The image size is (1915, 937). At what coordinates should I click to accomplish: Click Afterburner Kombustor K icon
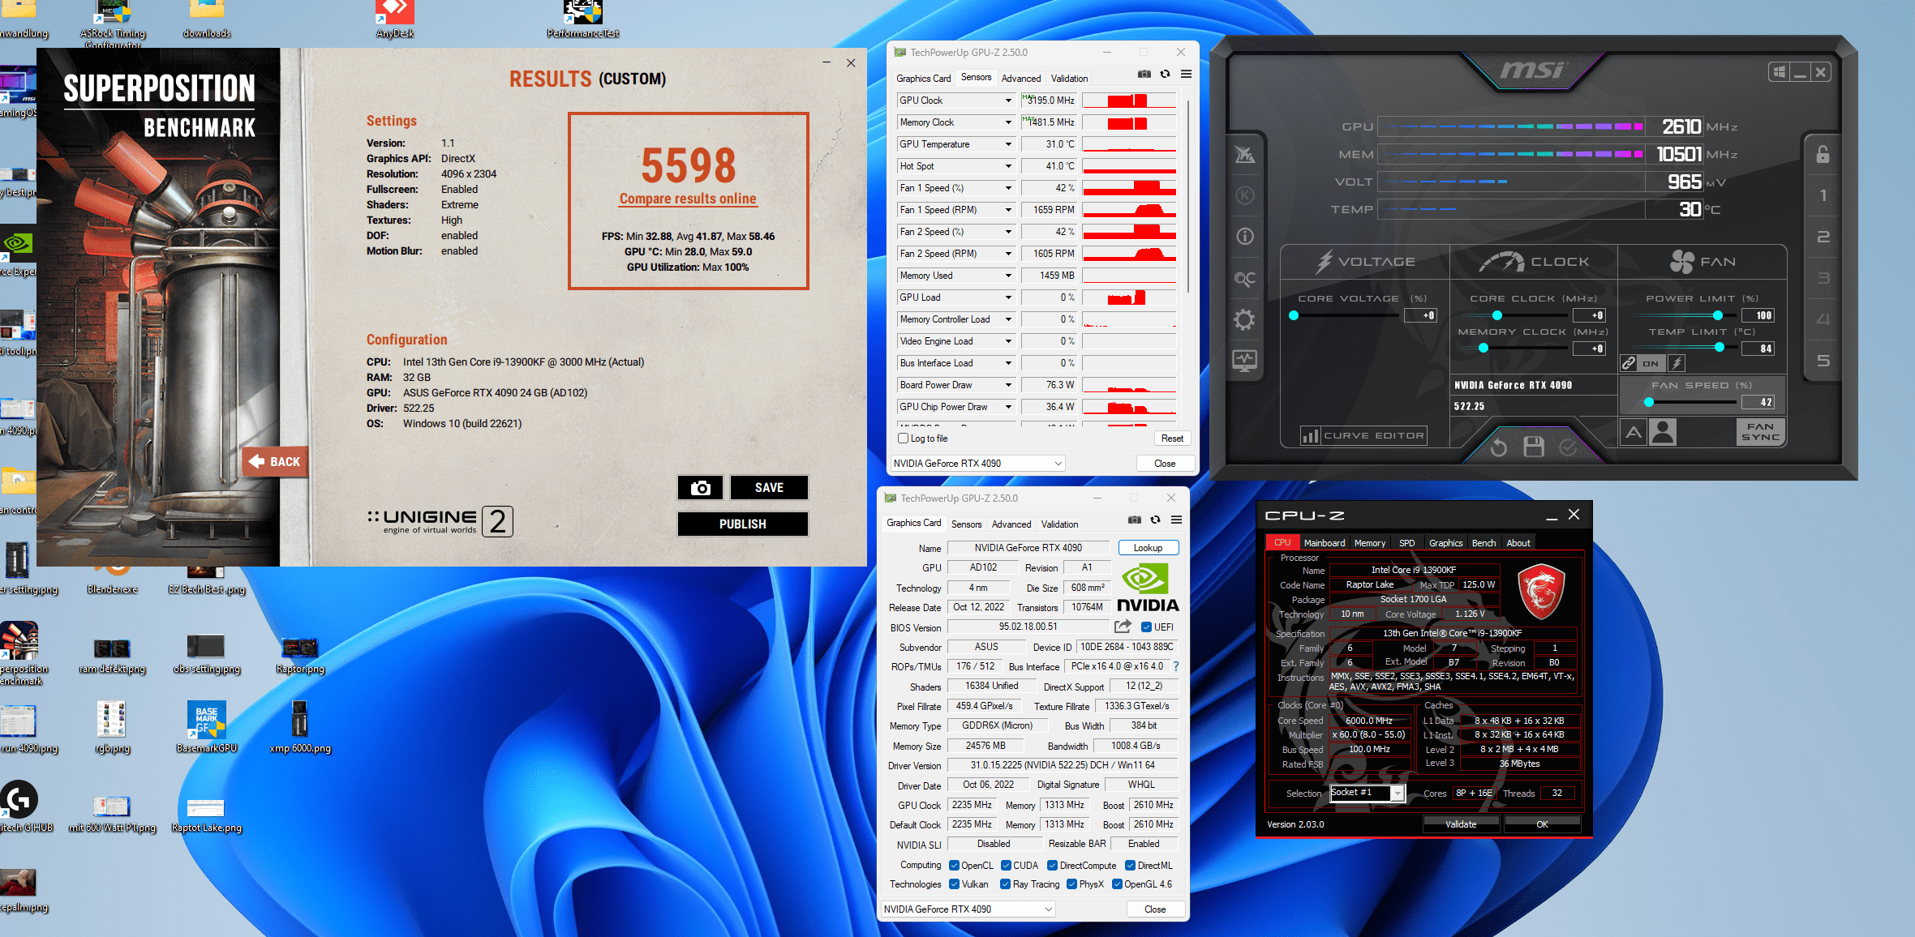pos(1244,195)
